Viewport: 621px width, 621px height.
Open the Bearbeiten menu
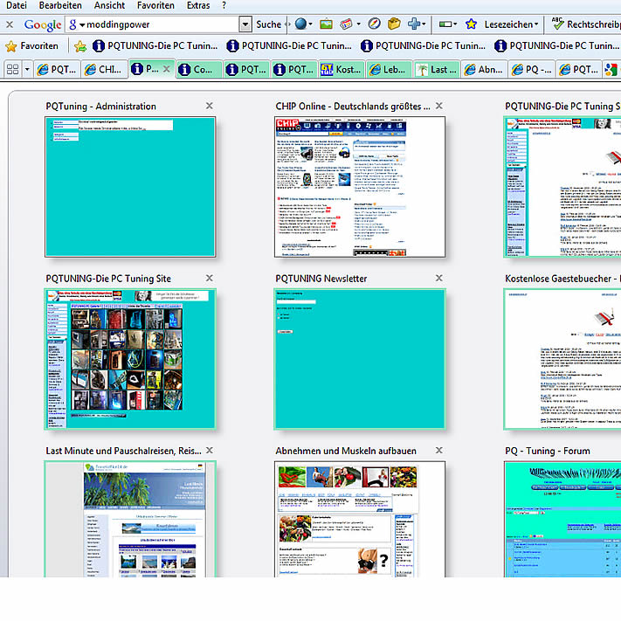[x=60, y=5]
